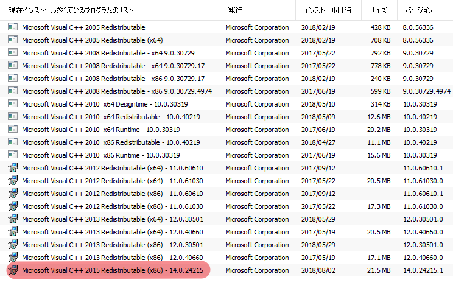Image resolution: width=453 pixels, height=291 pixels.
Task: Select Visual C++ 2013 Redistributable (x86) 12.0.30501 name
Action: coord(113,245)
